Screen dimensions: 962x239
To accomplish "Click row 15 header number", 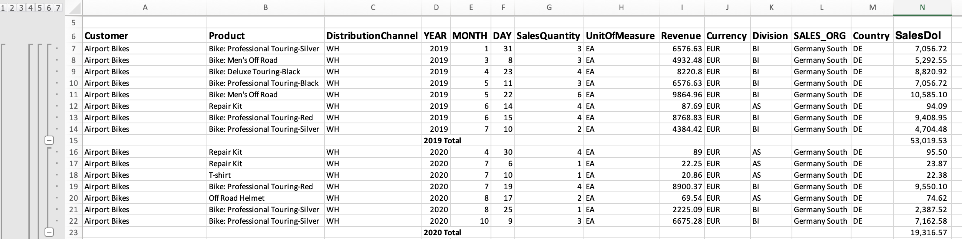I will 73,141.
